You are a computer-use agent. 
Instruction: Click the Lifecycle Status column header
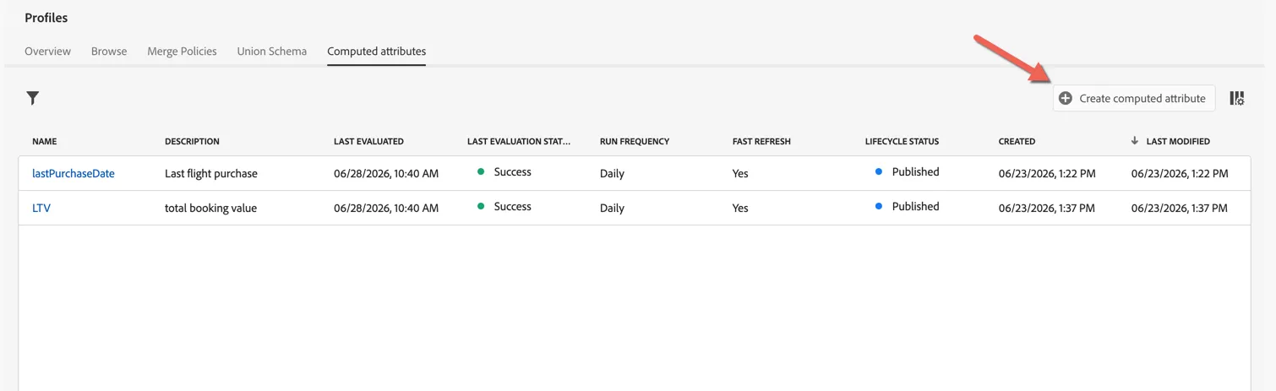(x=902, y=141)
